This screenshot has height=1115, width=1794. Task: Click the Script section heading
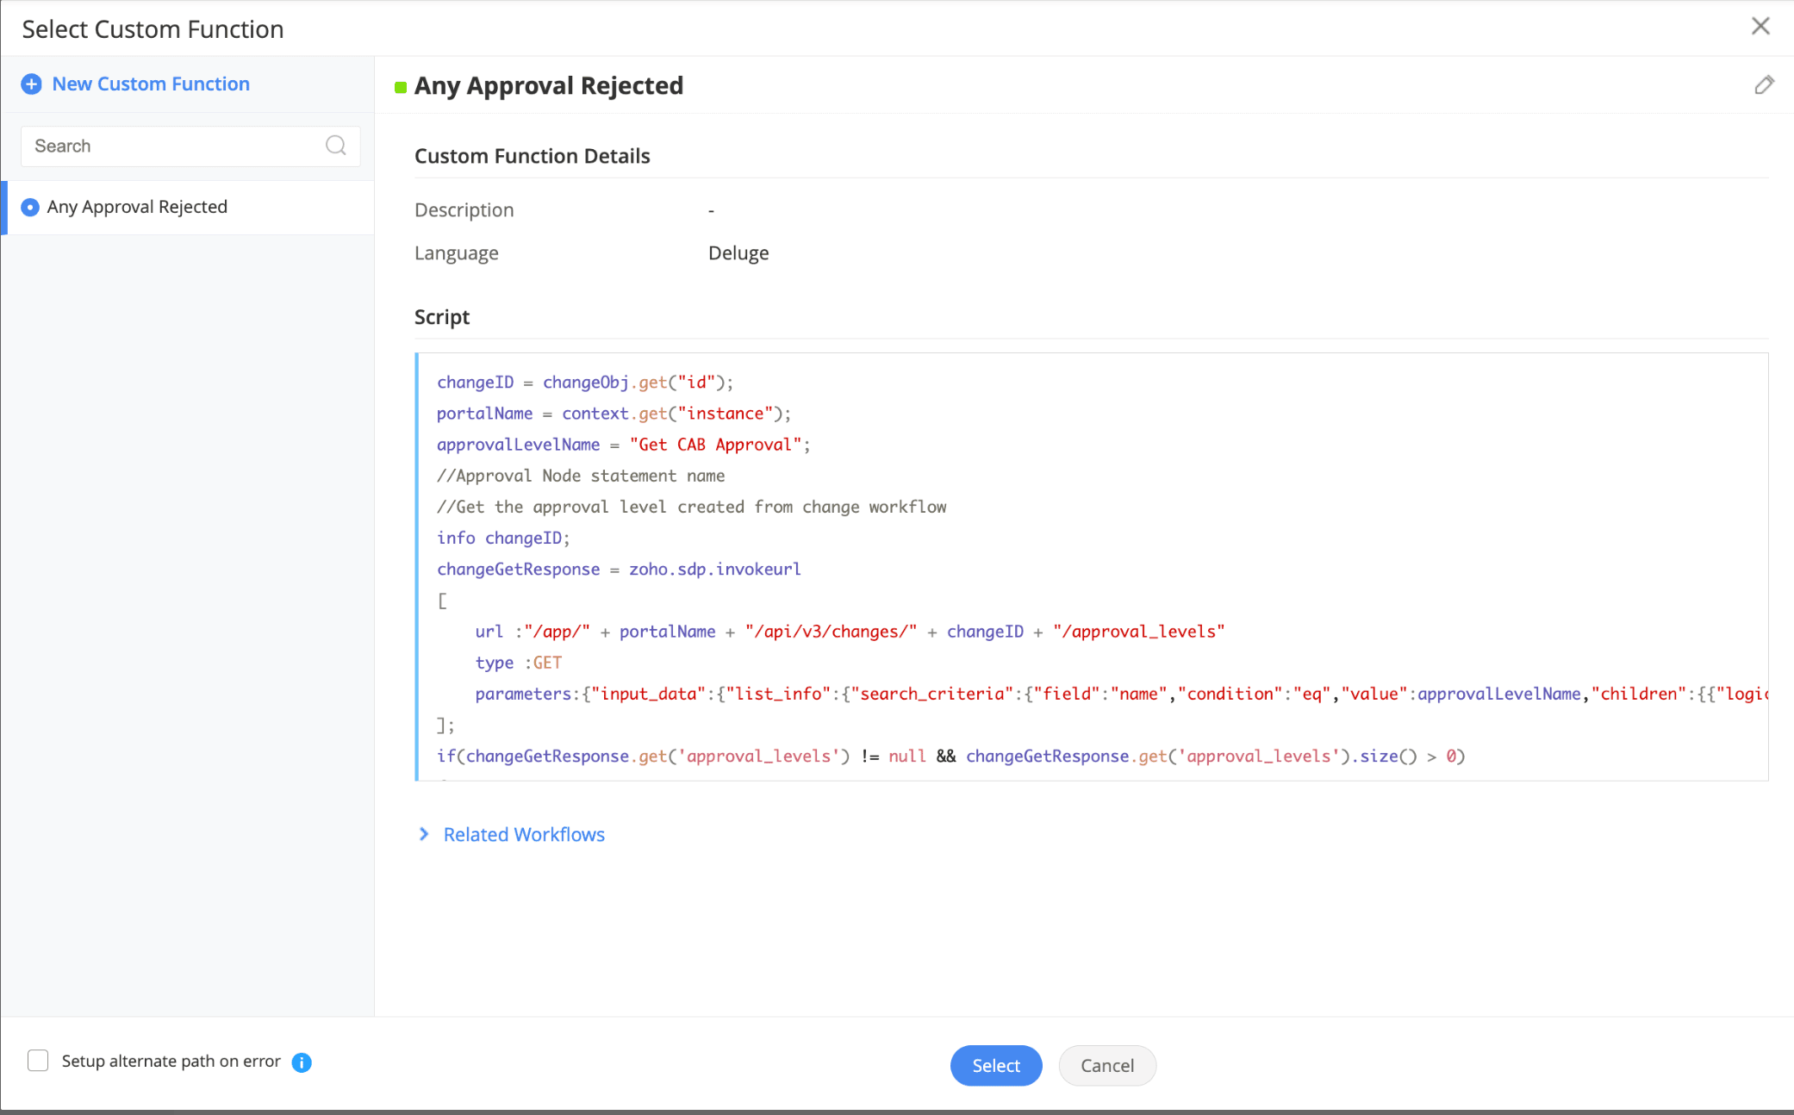pos(442,317)
